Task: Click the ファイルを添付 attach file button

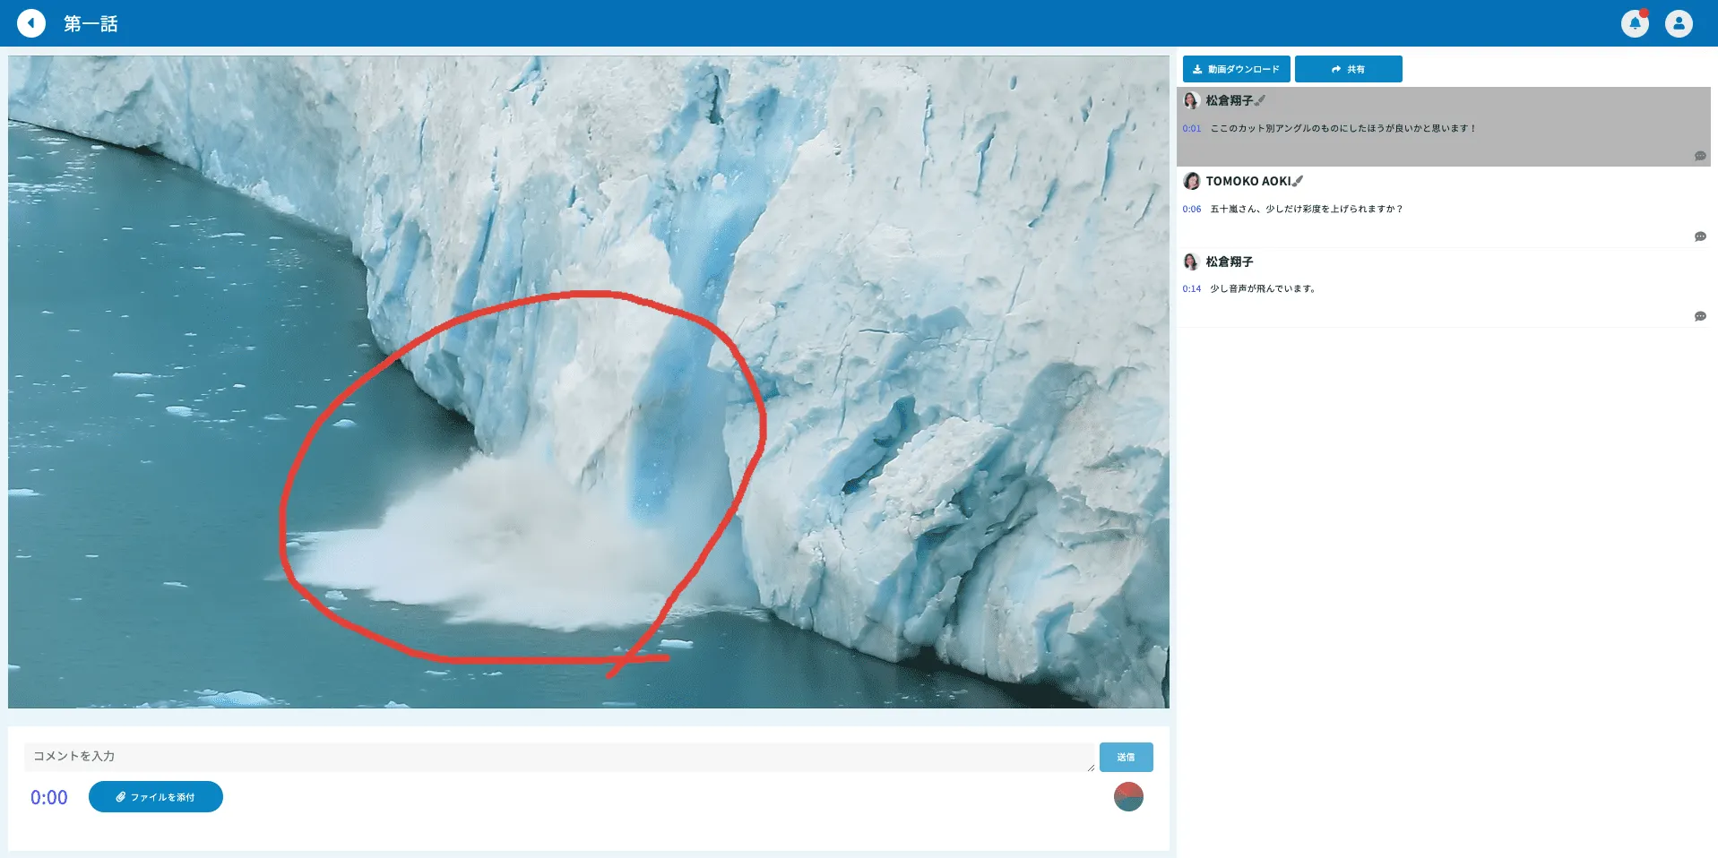Action: click(156, 797)
